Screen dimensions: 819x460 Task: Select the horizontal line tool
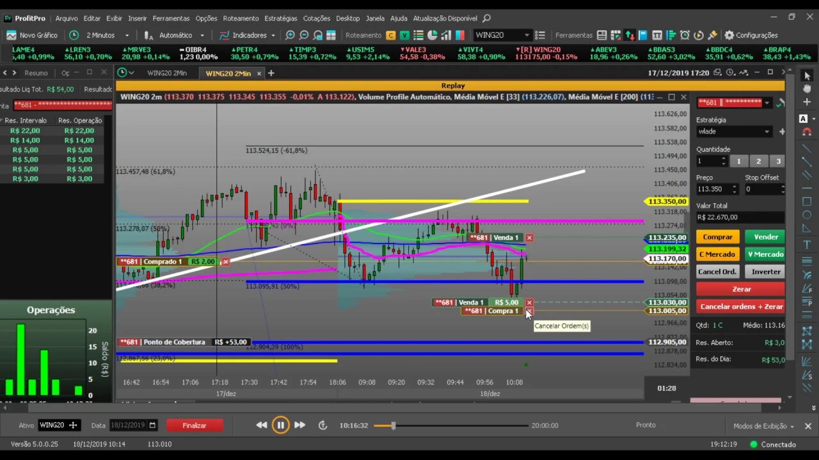tap(807, 188)
